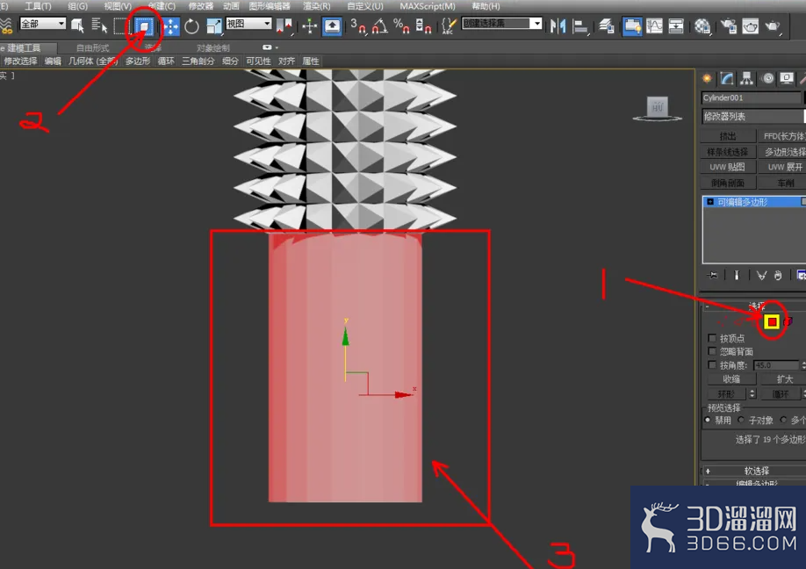
Task: Enable the 按顶点 checkbox
Action: click(712, 338)
